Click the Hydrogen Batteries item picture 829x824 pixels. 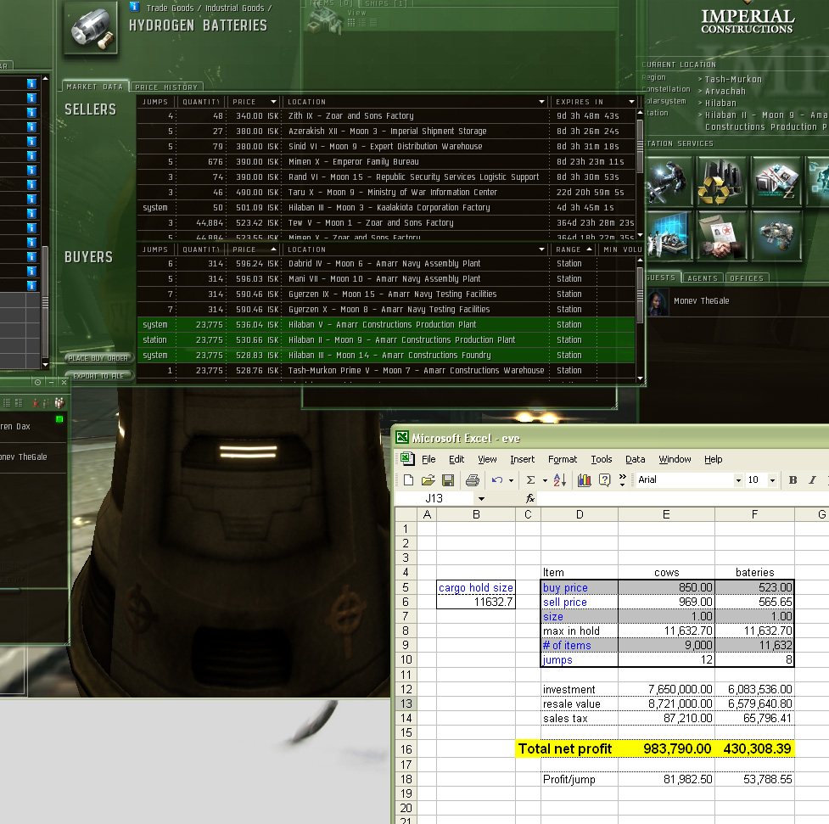[x=91, y=27]
